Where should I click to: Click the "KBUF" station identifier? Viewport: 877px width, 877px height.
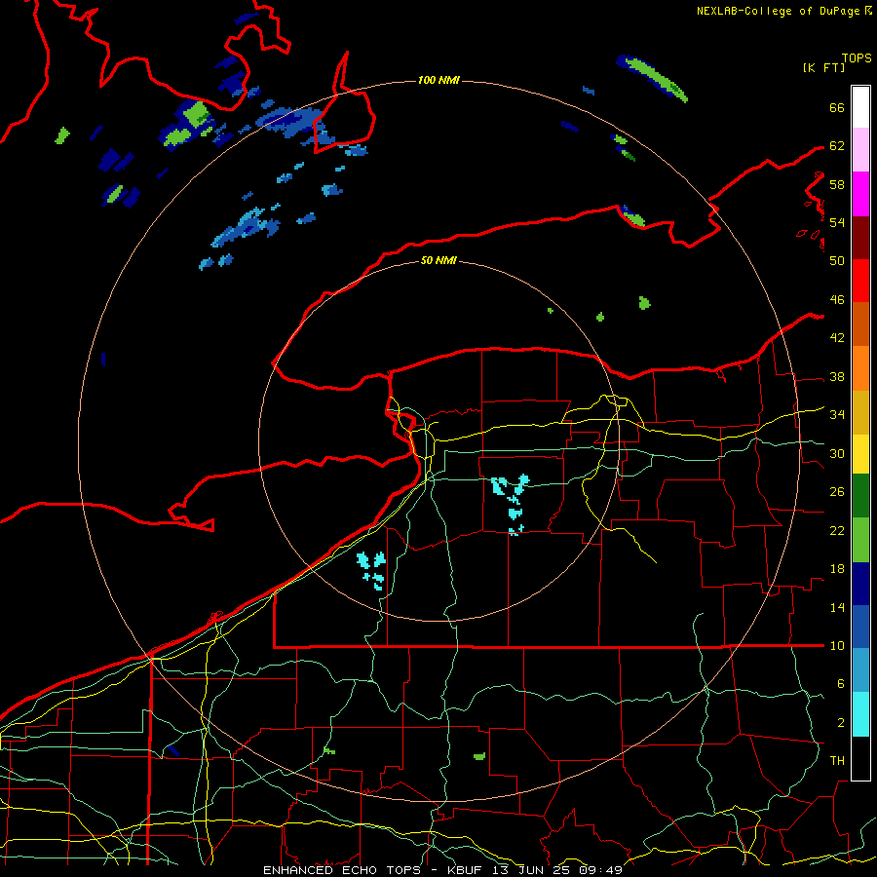coord(467,870)
